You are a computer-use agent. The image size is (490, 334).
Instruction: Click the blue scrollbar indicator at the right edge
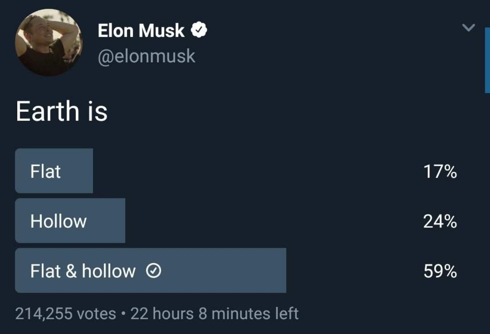487,60
